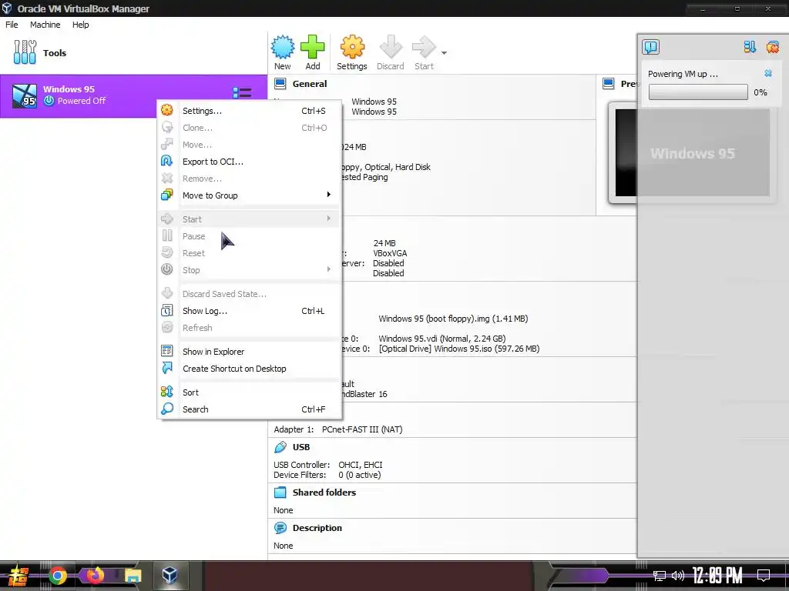
Task: Click the Remove... menu entry
Action: tap(250, 179)
